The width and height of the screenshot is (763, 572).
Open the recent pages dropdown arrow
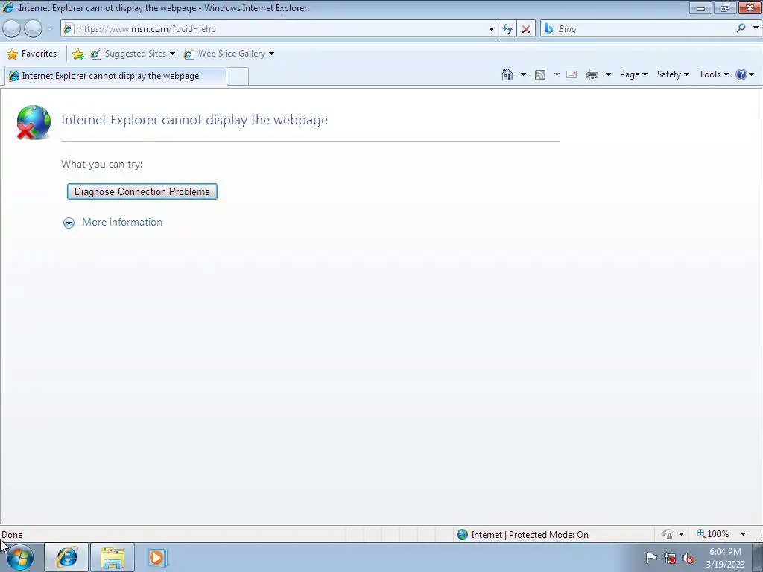pyautogui.click(x=50, y=29)
